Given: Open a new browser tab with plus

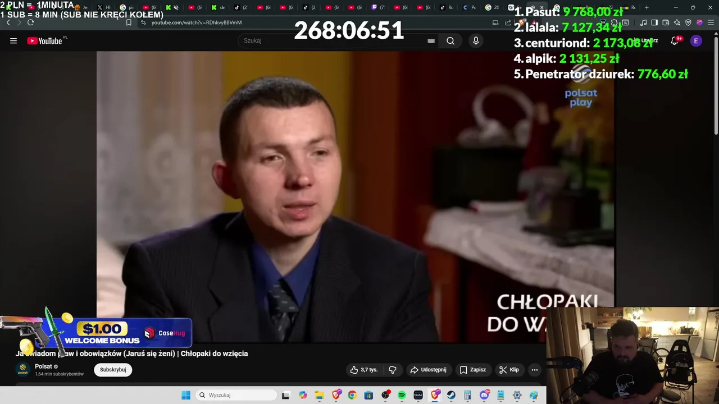Looking at the screenshot, I should pos(647,7).
